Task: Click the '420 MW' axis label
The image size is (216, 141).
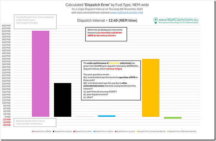Action: pyautogui.click(x=6, y=59)
